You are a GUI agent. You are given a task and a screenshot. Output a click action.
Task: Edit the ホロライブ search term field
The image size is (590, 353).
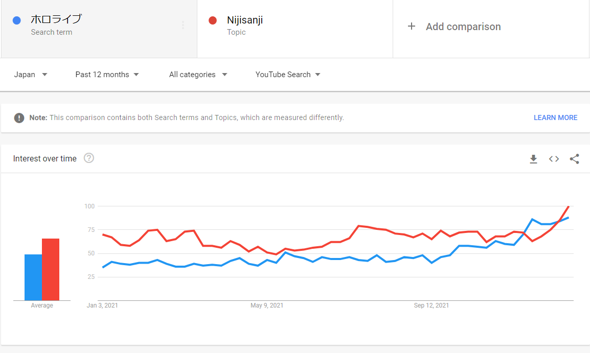point(56,20)
